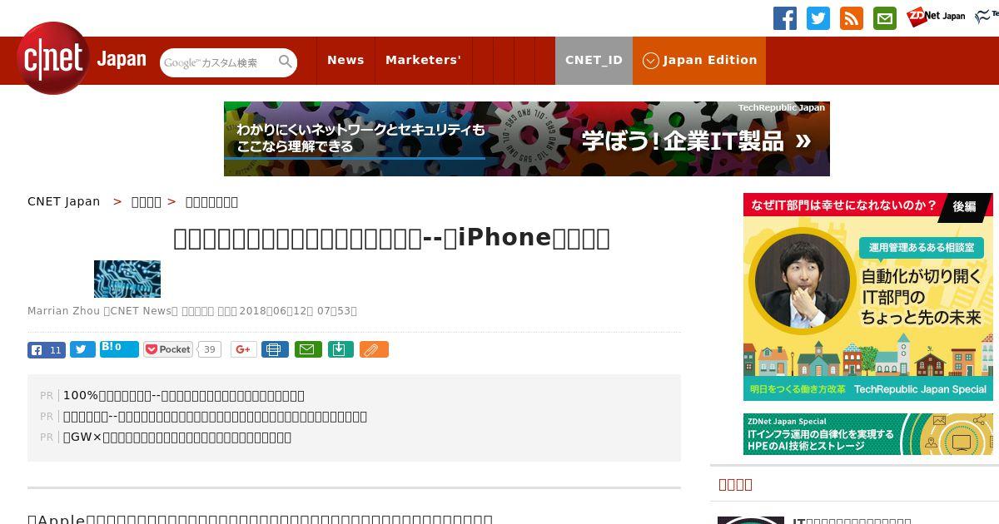The height and width of the screenshot is (524, 999).
Task: Visit ZDNet Japan via header logo
Action: [x=936, y=17]
